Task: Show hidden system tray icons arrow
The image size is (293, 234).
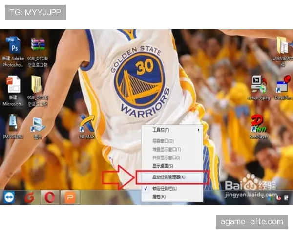Action: point(263,197)
